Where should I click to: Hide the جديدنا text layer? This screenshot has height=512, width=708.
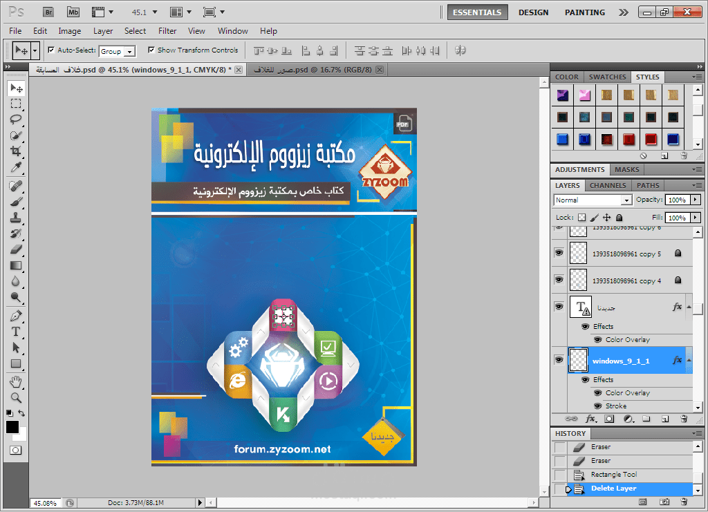click(559, 306)
